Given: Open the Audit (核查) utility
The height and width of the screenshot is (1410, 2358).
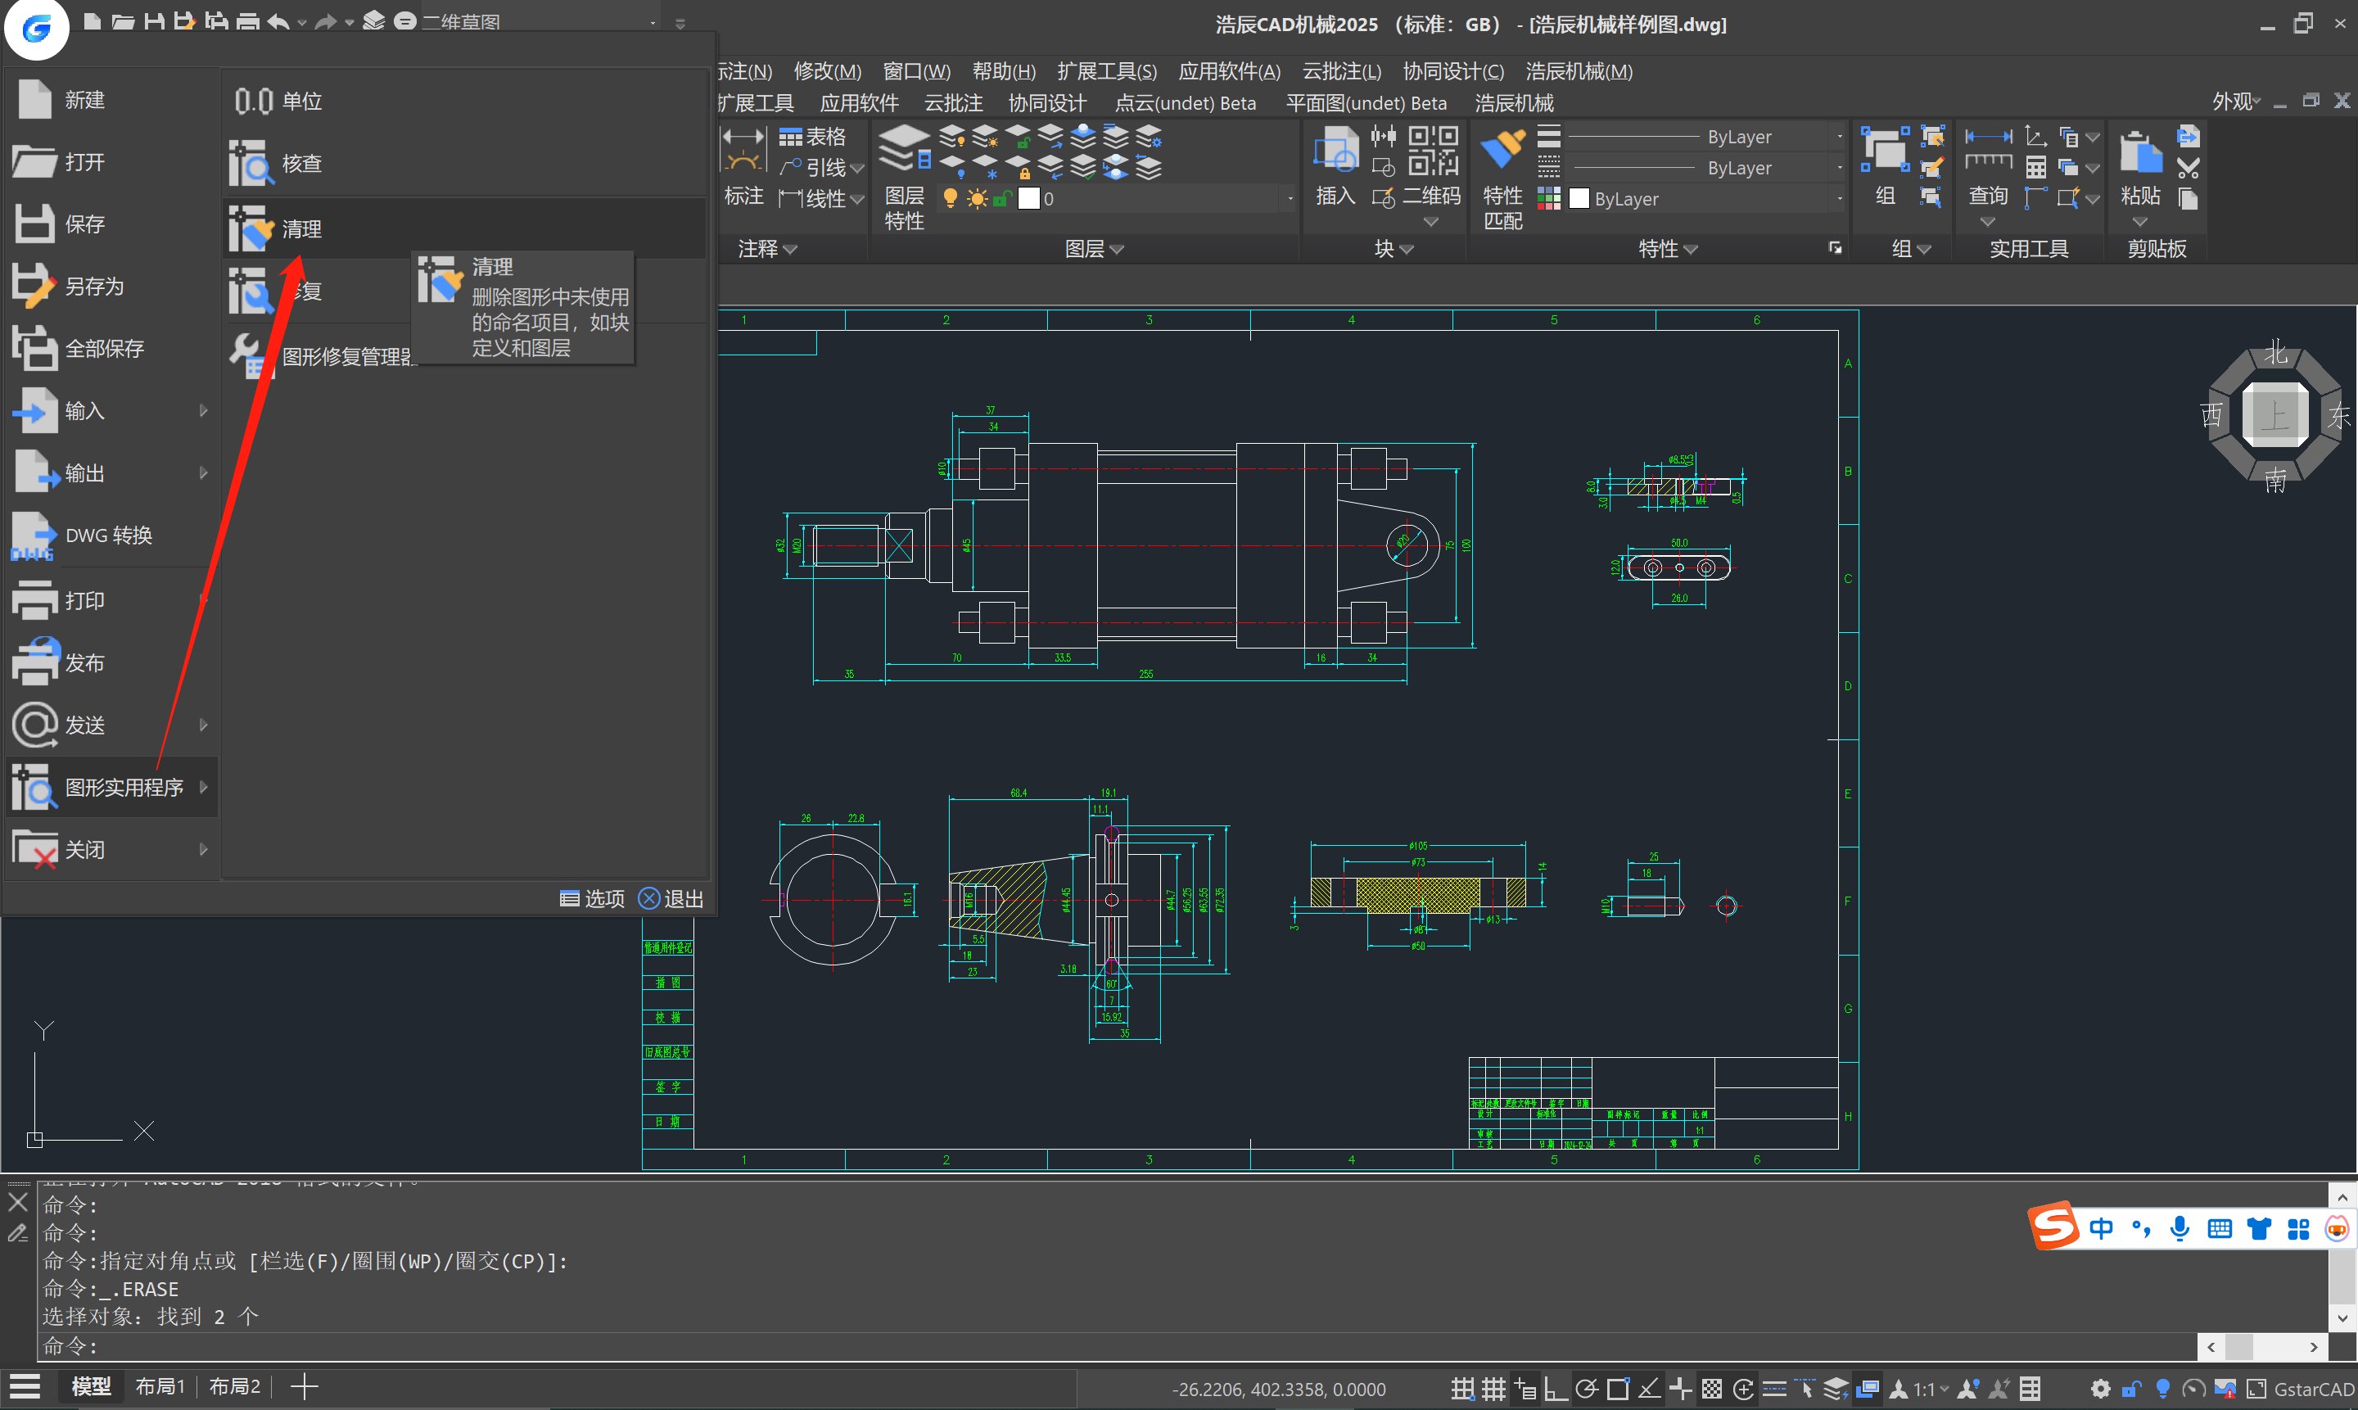Looking at the screenshot, I should [x=300, y=164].
